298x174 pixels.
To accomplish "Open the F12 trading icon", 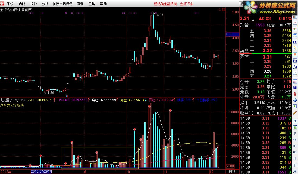I will pyautogui.click(x=295, y=60).
